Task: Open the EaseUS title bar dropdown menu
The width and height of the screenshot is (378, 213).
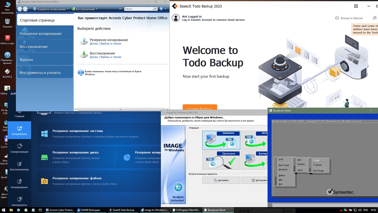Action: [x=356, y=6]
